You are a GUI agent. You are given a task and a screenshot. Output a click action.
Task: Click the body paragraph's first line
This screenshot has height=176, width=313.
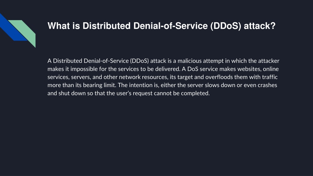point(163,61)
